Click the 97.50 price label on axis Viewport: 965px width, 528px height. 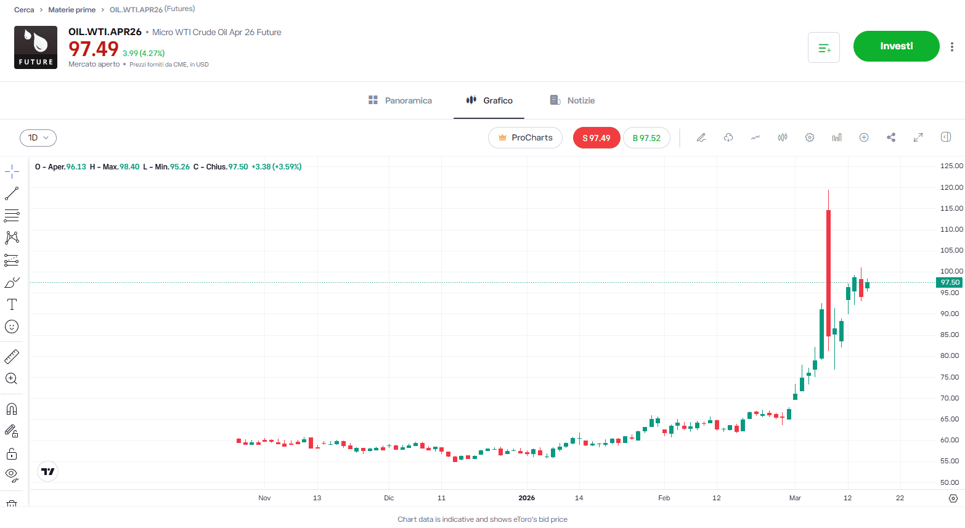tap(949, 282)
